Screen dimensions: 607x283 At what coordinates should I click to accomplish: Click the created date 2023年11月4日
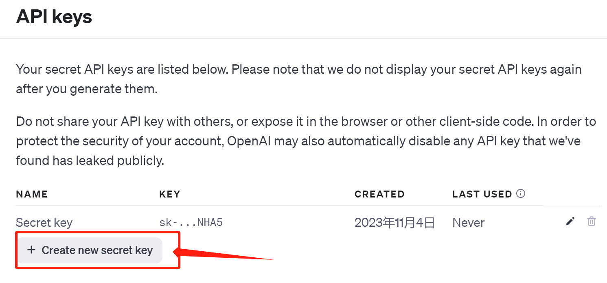(394, 223)
